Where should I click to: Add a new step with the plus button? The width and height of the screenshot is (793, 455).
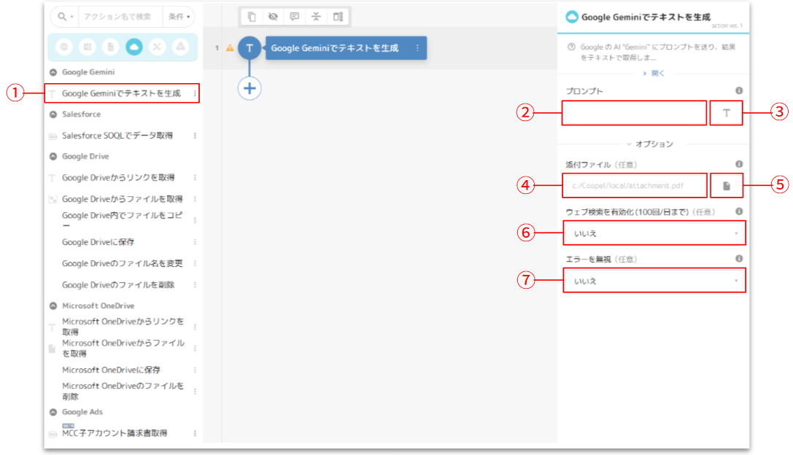coord(249,88)
